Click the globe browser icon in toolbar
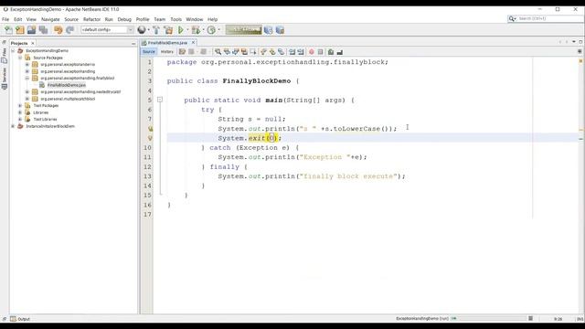 coord(142,30)
